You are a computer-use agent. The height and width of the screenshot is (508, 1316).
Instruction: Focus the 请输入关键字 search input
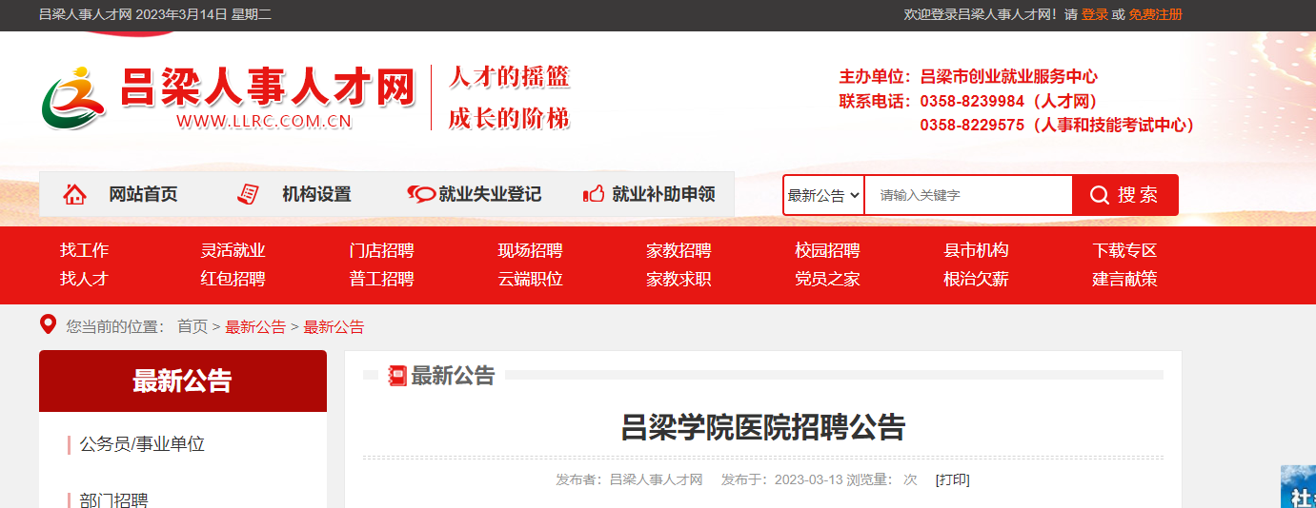point(968,195)
